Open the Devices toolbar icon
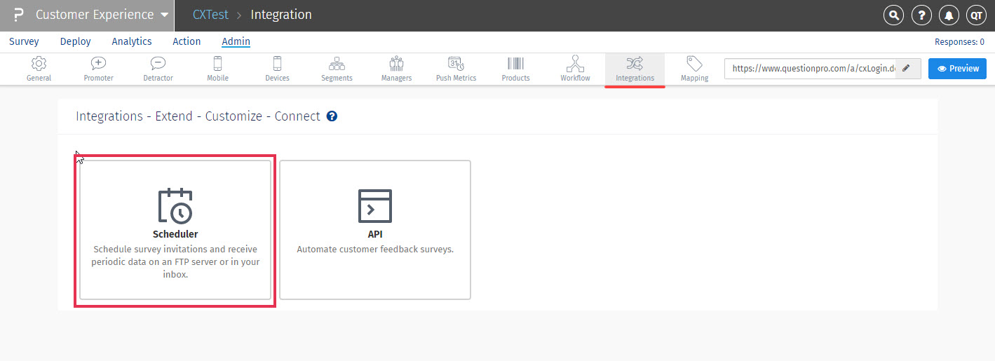This screenshot has height=361, width=995. (x=277, y=64)
